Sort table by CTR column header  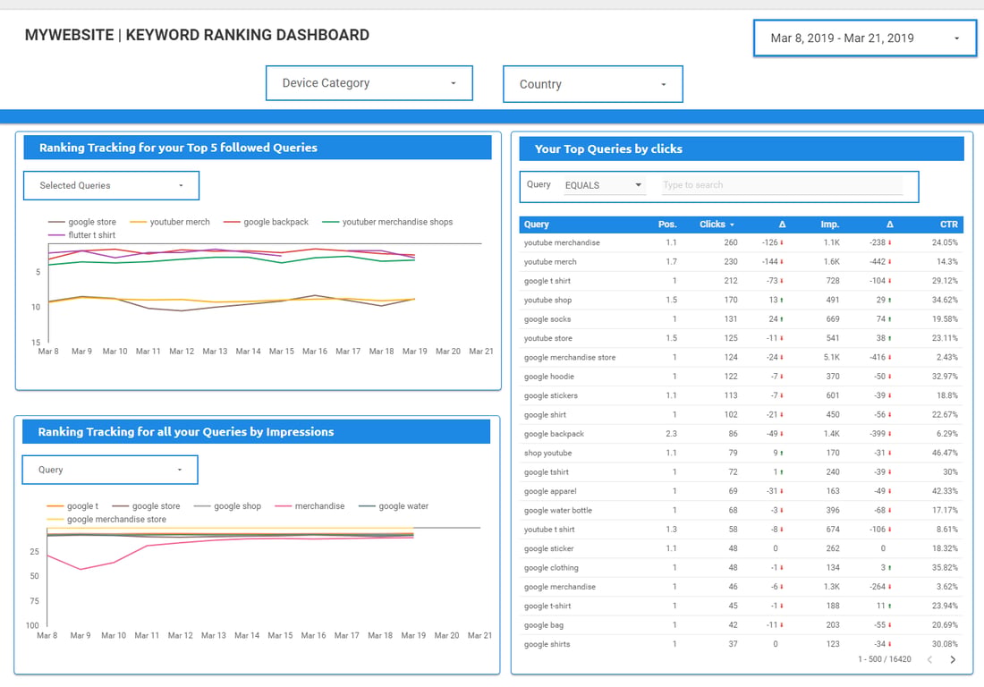tap(949, 224)
